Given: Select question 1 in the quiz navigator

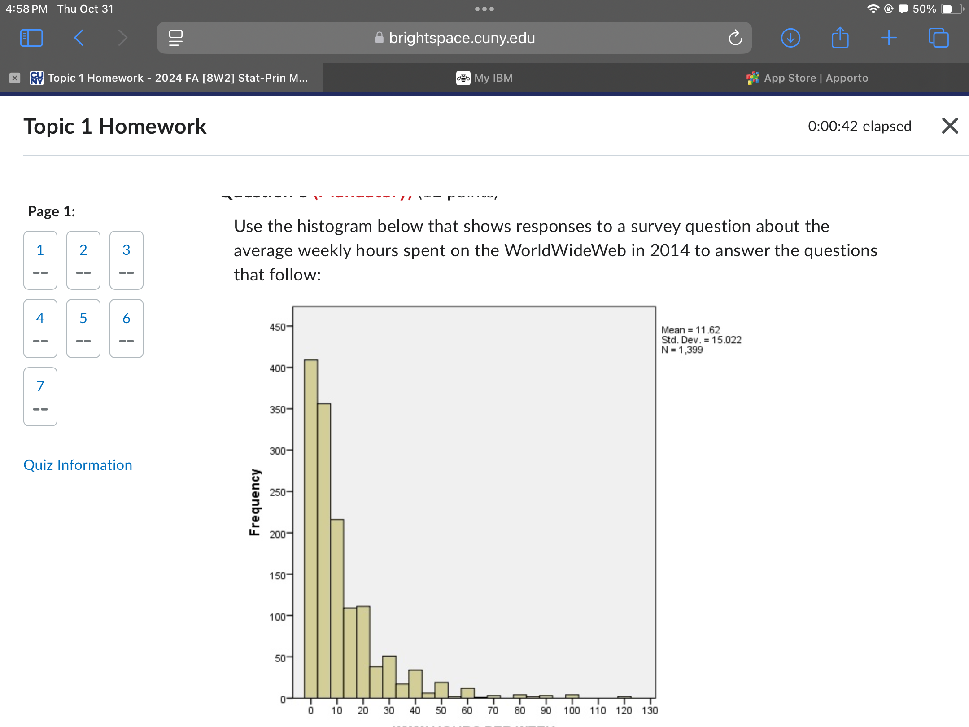Looking at the screenshot, I should pos(40,260).
